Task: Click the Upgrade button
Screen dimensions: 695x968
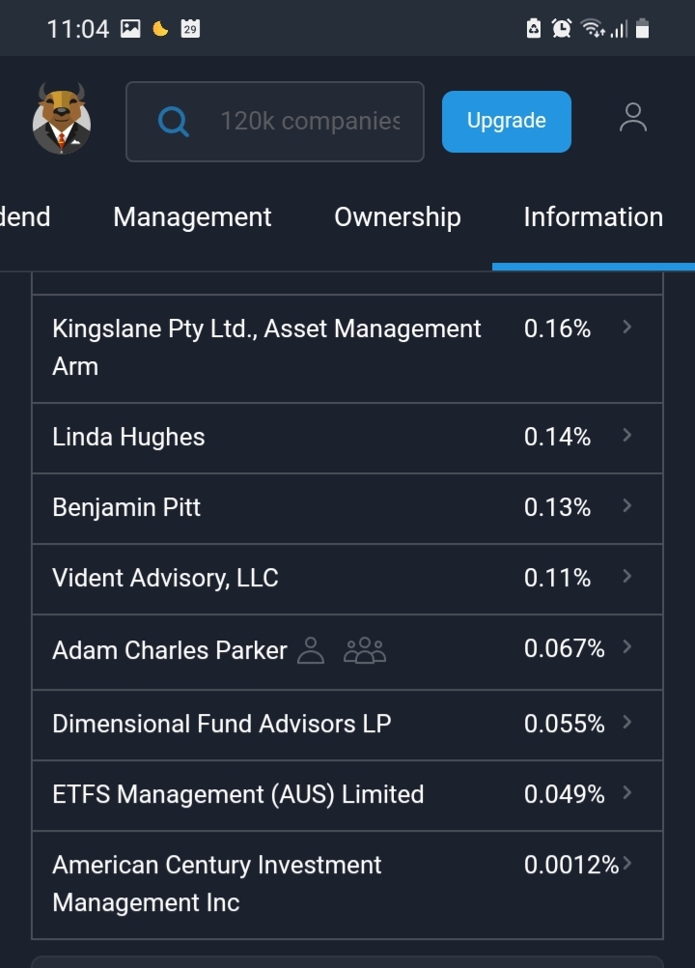Action: 507,122
